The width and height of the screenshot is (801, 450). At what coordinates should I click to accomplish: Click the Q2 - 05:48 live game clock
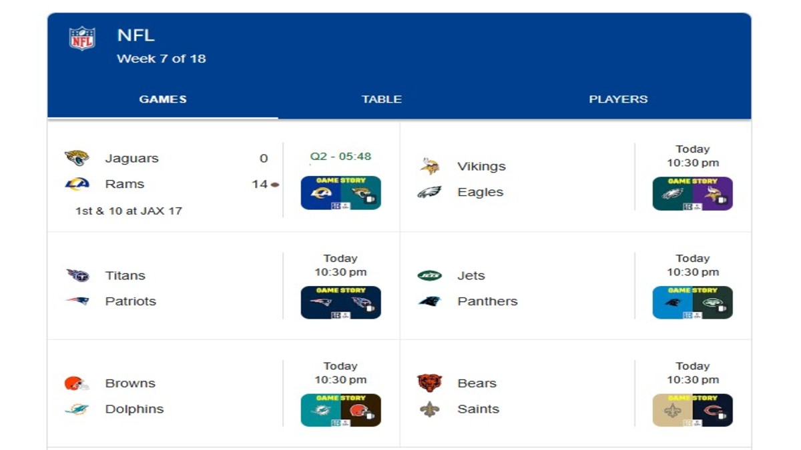(340, 157)
